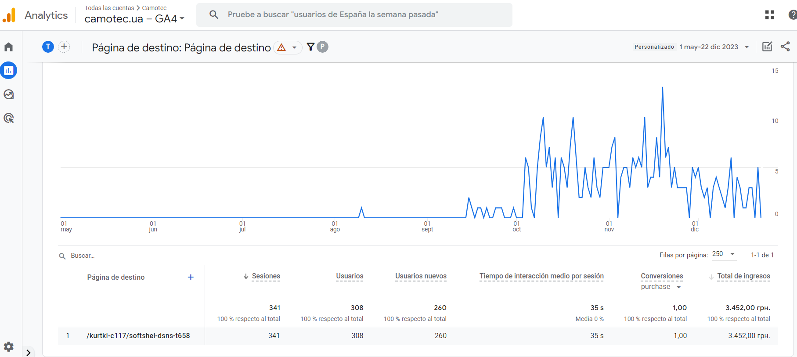Open the Home icon in sidebar

[9, 47]
